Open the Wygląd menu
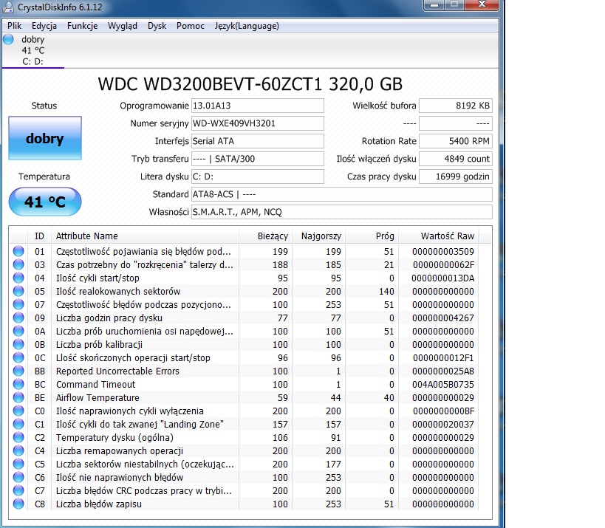605x528 pixels. coord(123,26)
